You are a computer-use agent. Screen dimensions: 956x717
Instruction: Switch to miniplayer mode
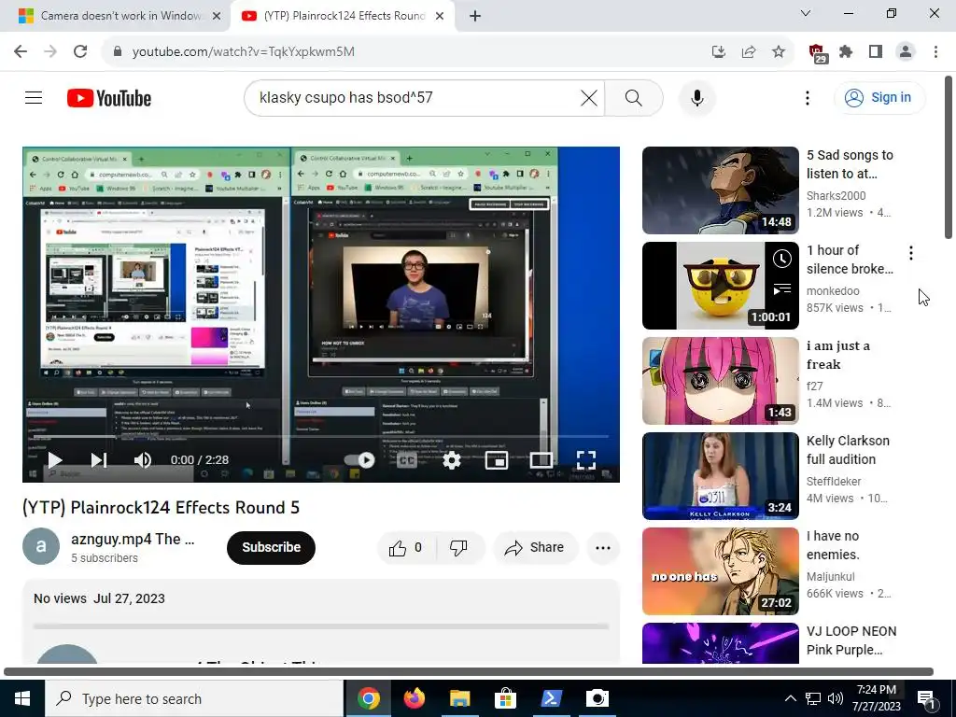(497, 459)
